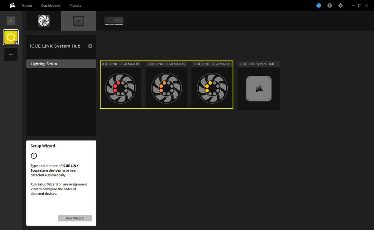Select the yellow hexagon profile in sidebar
This screenshot has height=230, width=374.
coord(11,37)
